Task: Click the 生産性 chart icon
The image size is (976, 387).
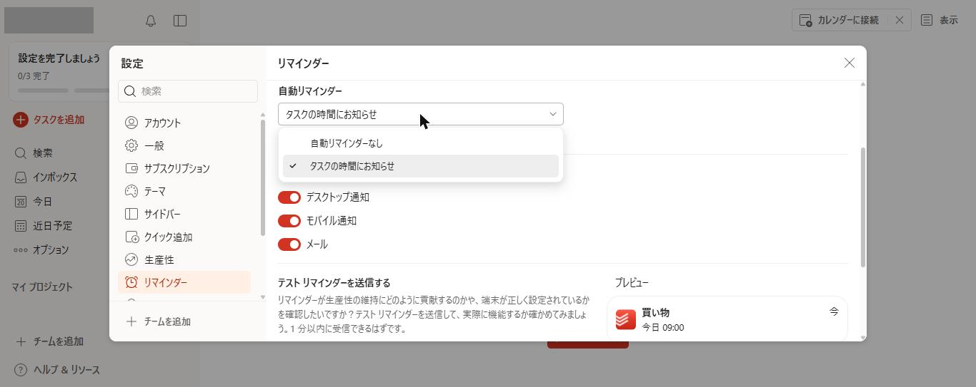Action: point(131,259)
